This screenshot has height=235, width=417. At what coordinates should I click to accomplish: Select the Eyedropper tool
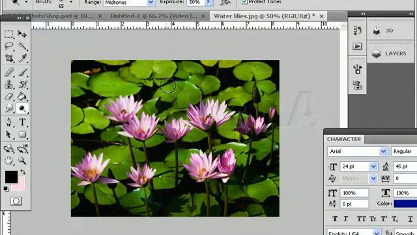click(22, 58)
